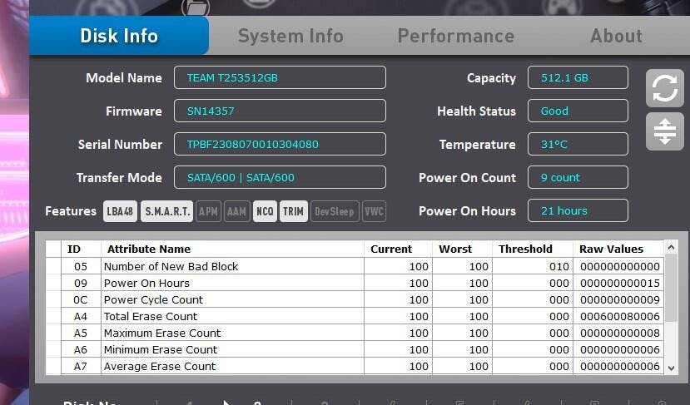Click the Serial Number field
This screenshot has width=690, height=405.
280,144
